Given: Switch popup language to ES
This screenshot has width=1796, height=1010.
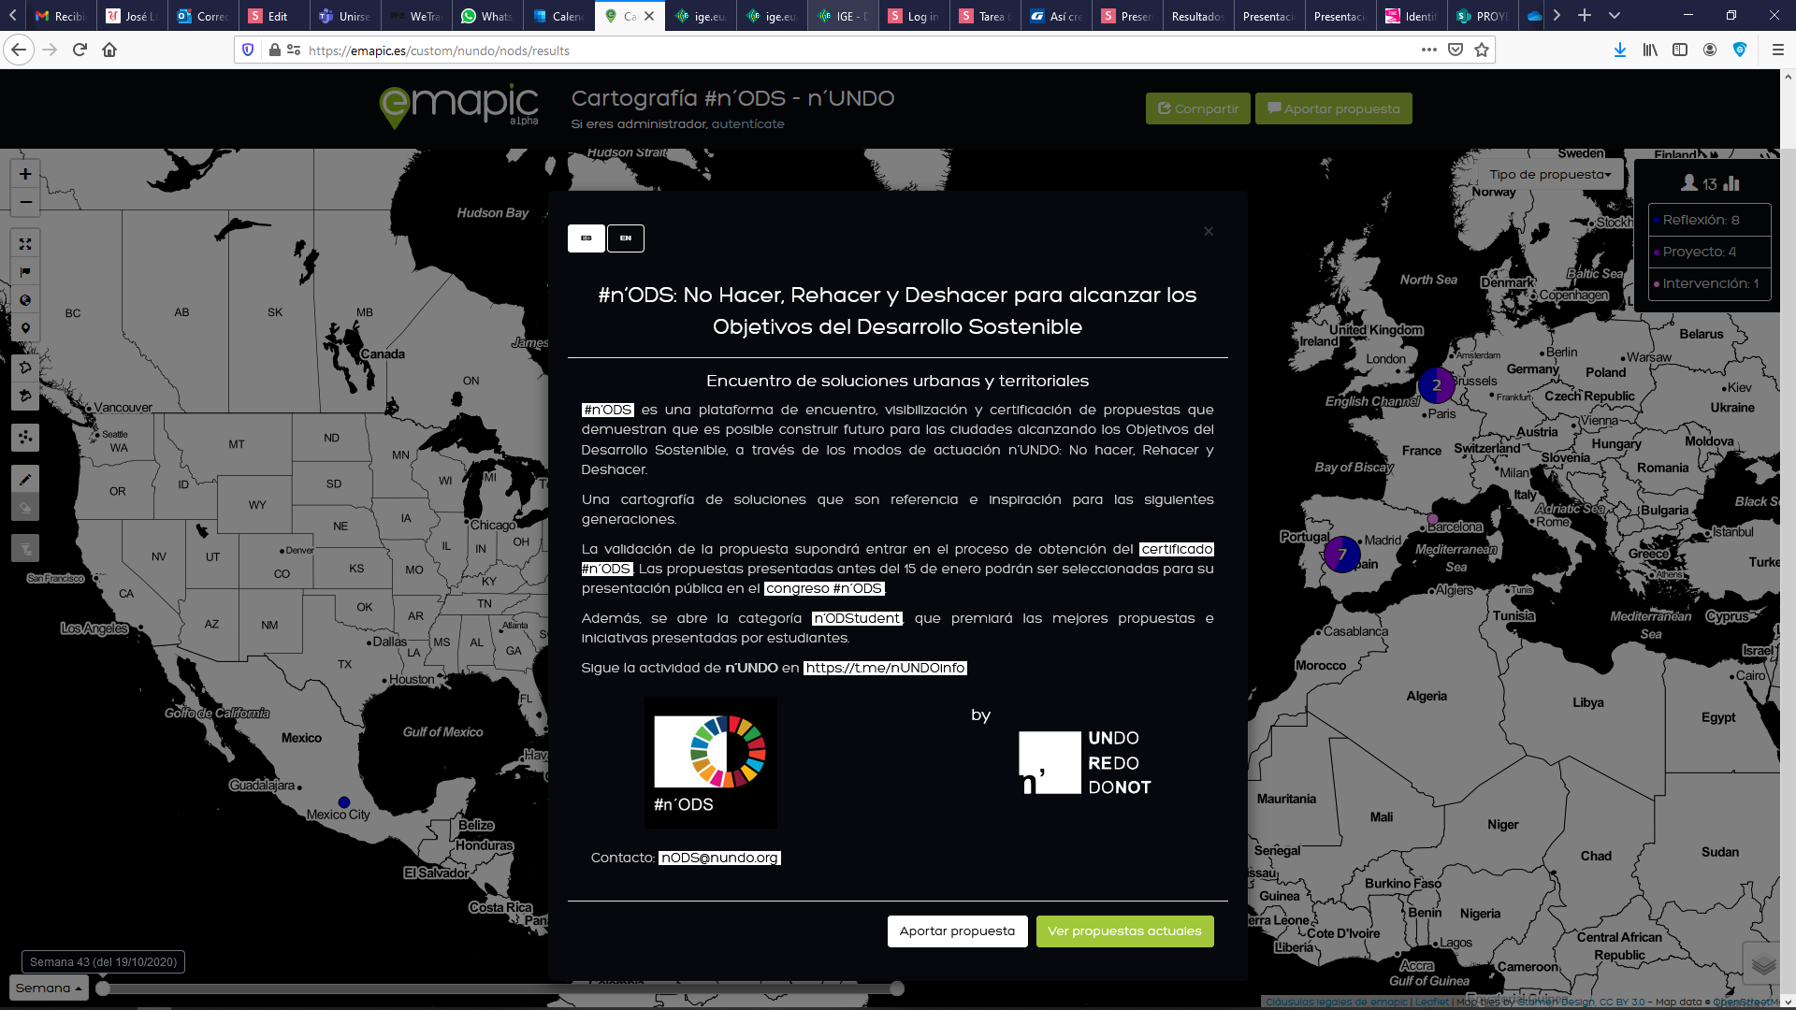Looking at the screenshot, I should (x=587, y=238).
